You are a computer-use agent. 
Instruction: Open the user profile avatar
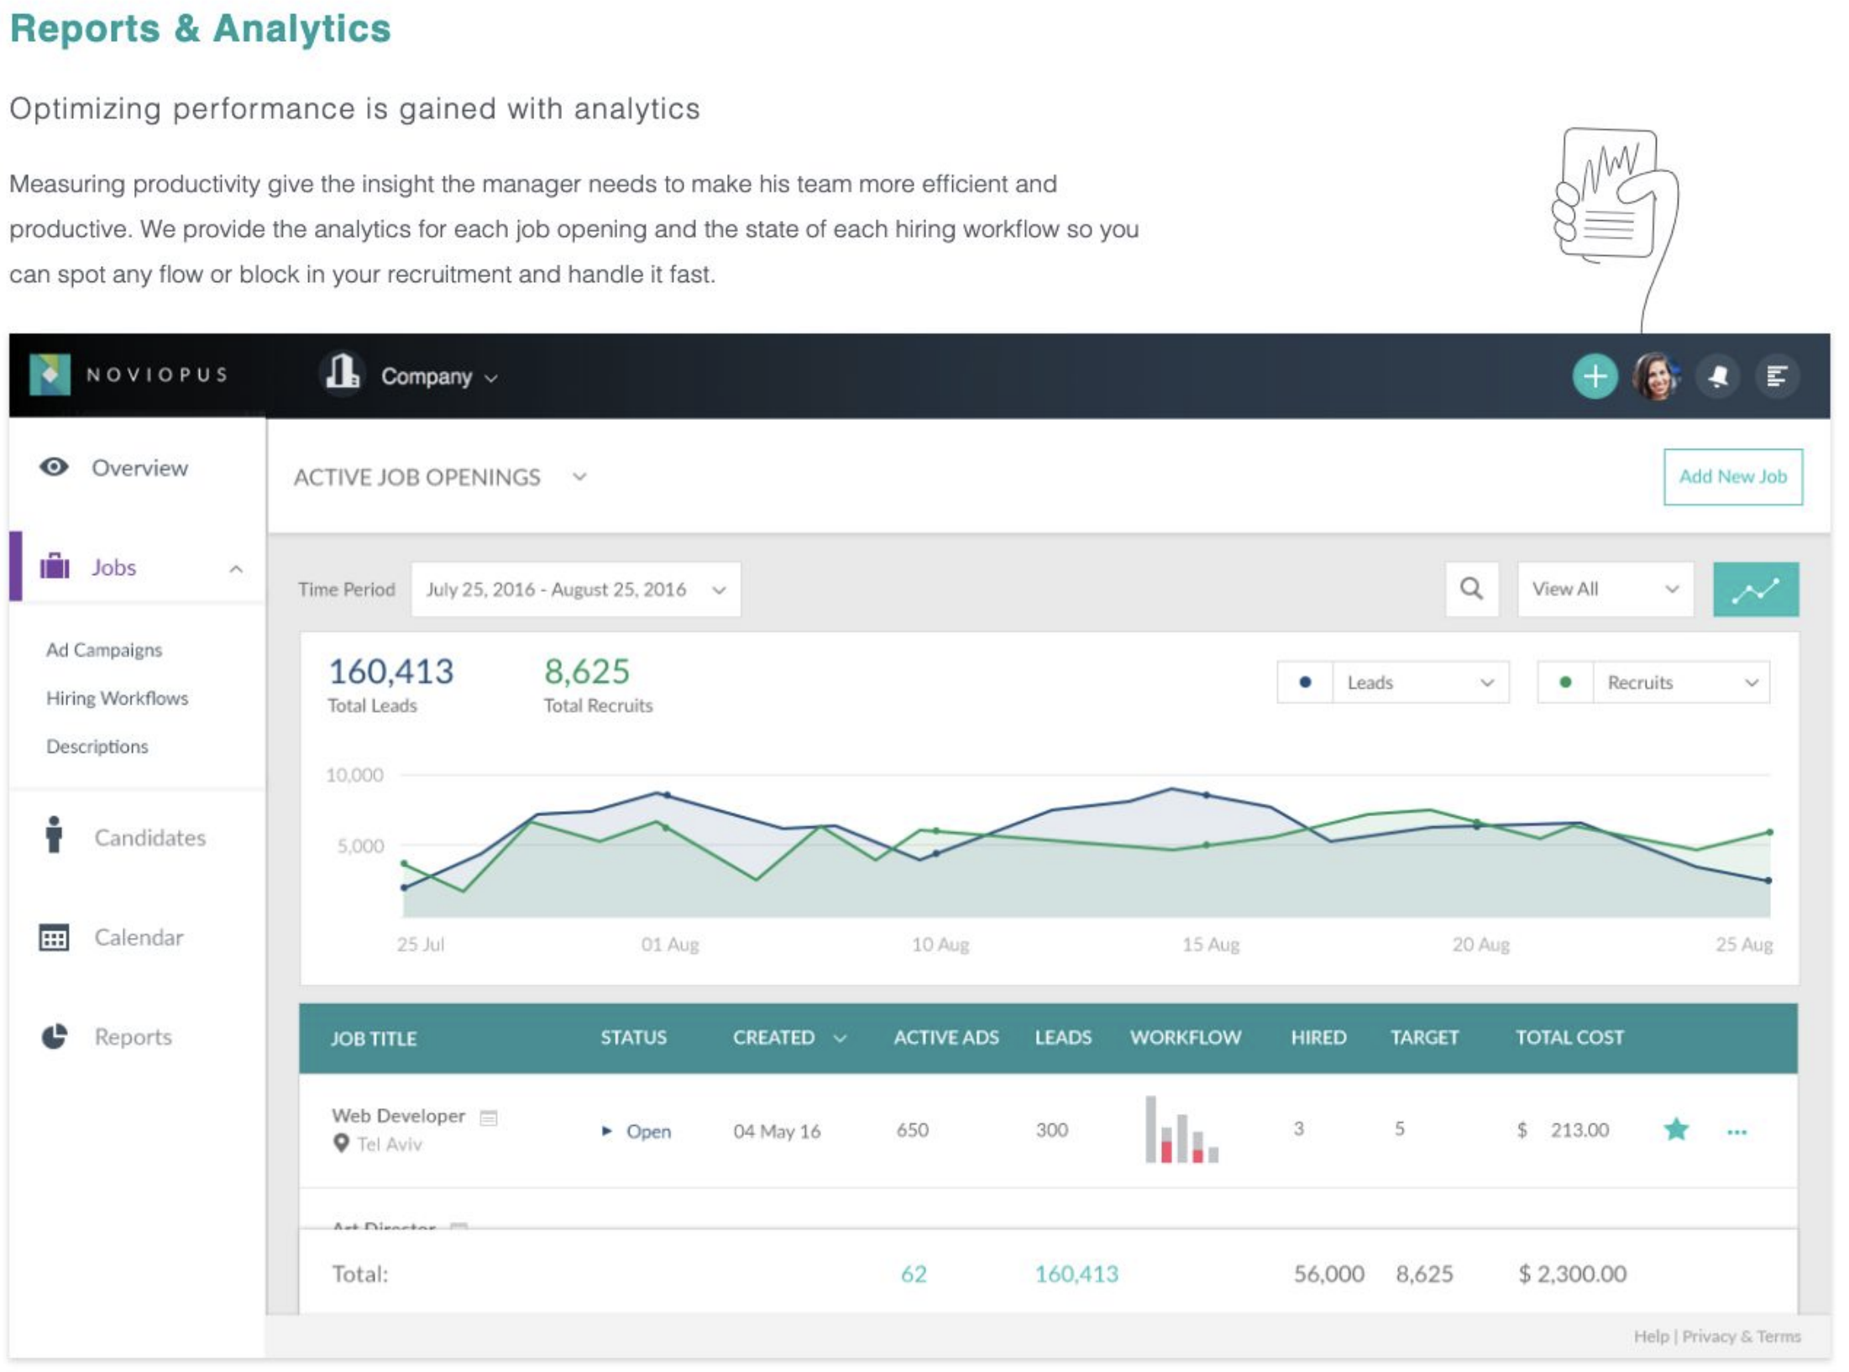pos(1656,376)
